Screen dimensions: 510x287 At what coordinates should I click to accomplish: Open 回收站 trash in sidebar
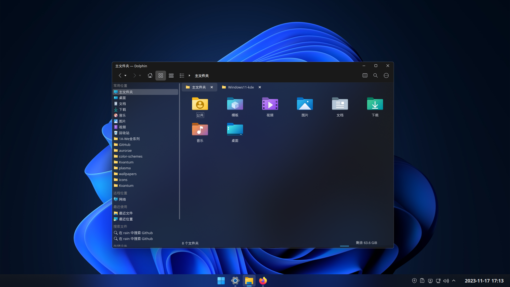(x=145, y=133)
